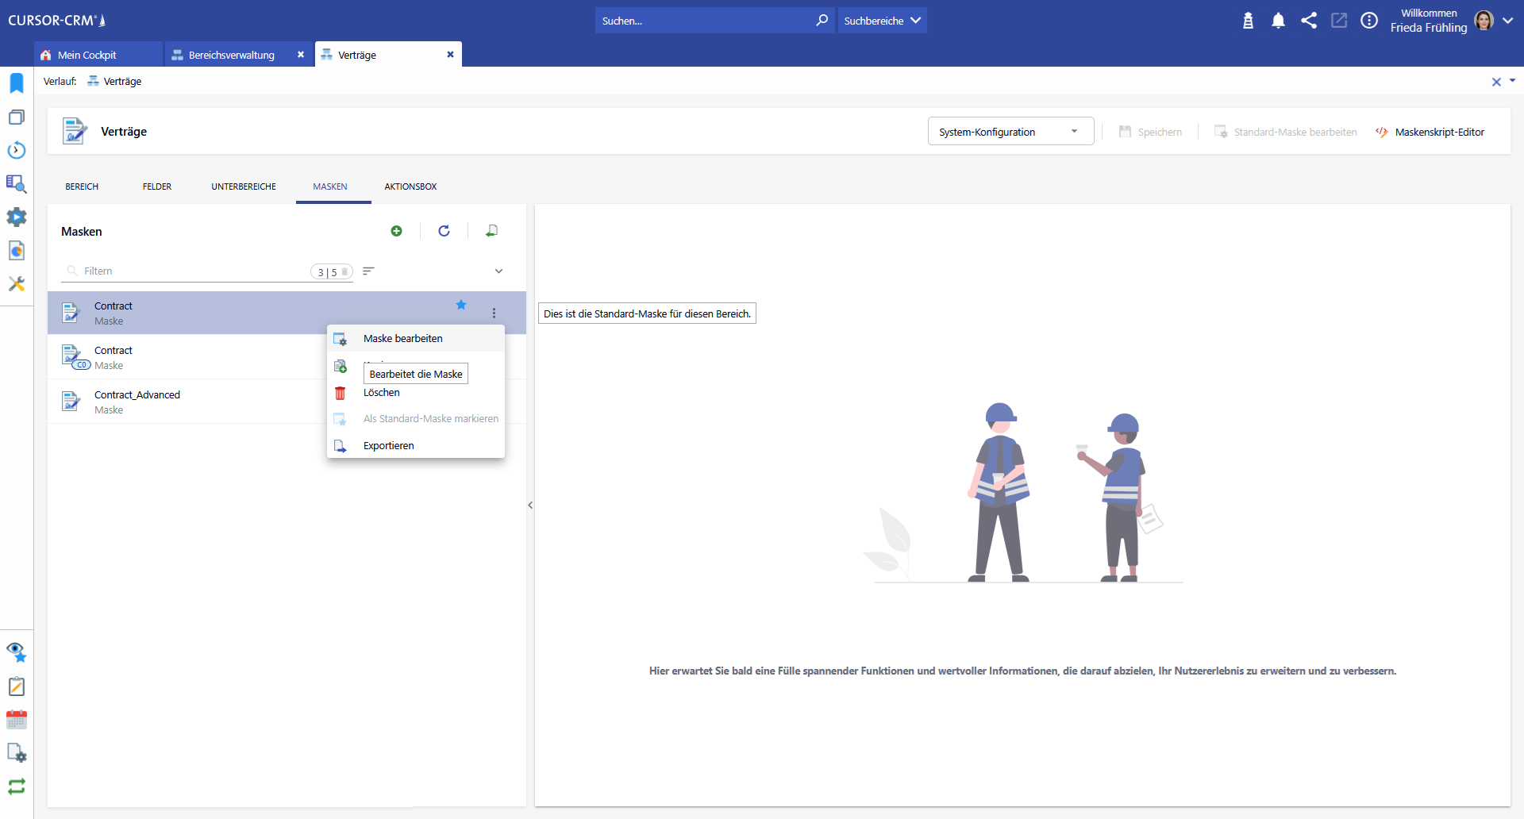
Task: Expand the filter options chevron
Action: point(498,271)
